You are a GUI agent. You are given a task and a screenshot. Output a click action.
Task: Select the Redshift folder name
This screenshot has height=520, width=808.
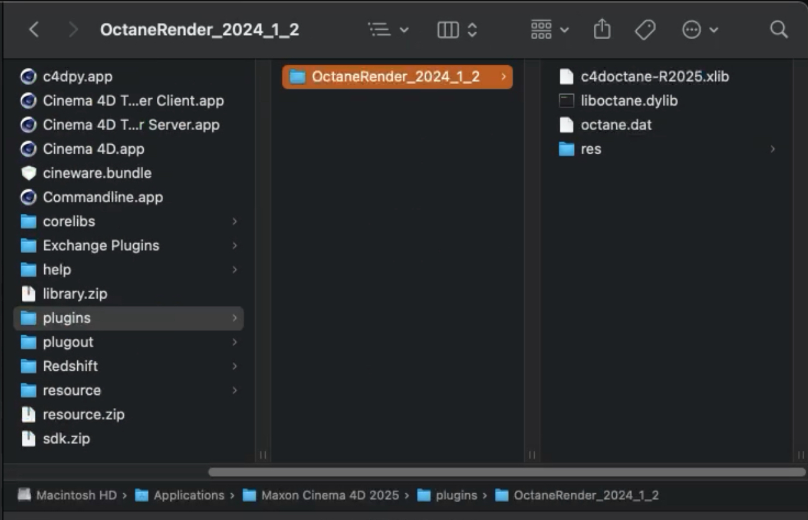(70, 366)
